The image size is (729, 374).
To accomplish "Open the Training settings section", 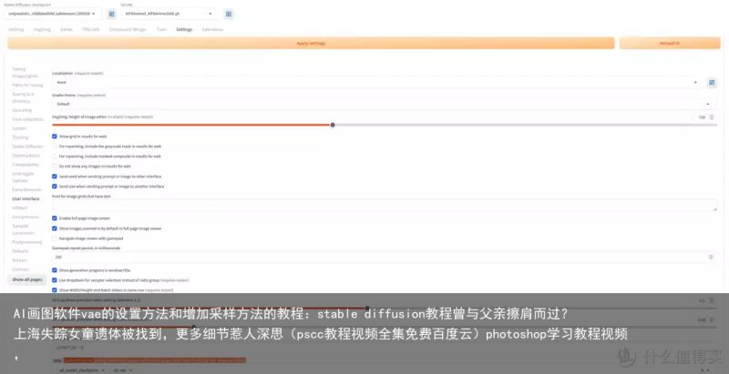I will point(20,137).
